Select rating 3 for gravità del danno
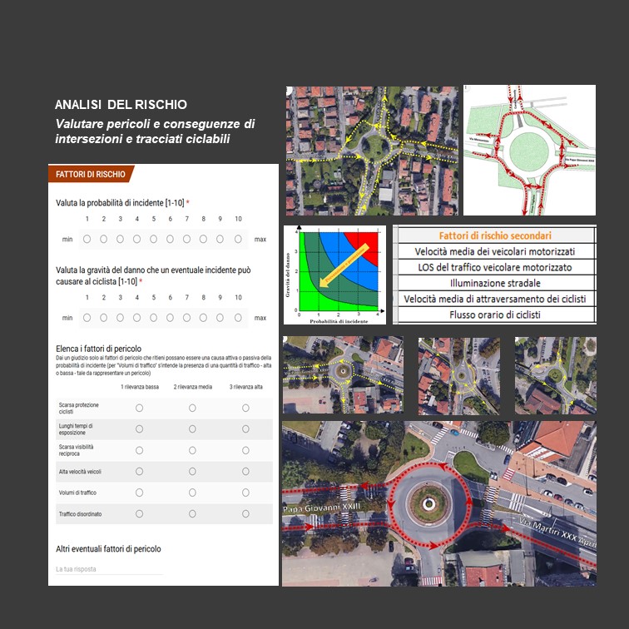The width and height of the screenshot is (629, 629). coord(120,318)
